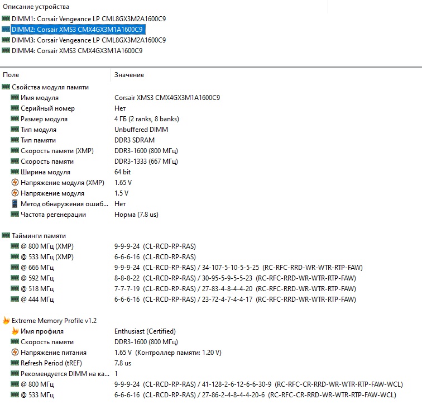Click the value '64 bit'
Viewport: 422px width, 404px height.
tap(122, 172)
